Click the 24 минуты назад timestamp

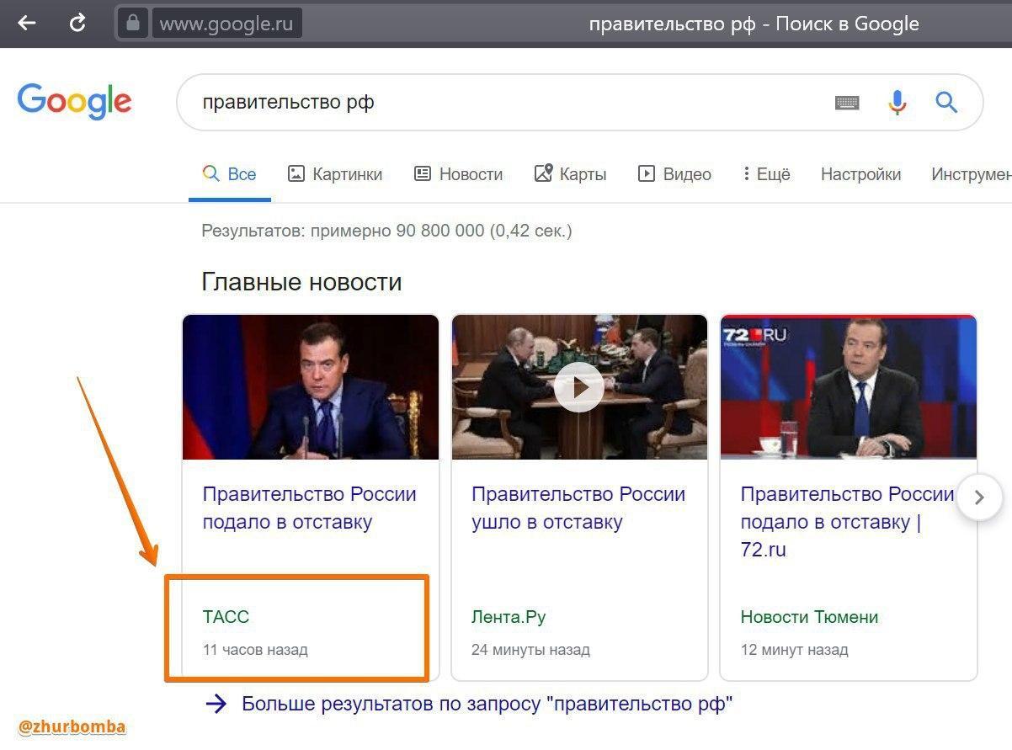(530, 650)
